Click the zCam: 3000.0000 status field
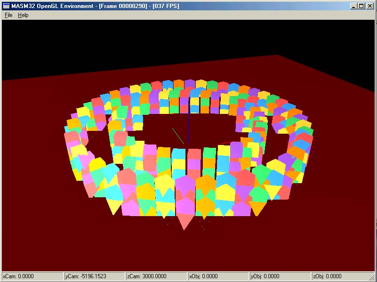Screen dimensions: 377x282 coord(156,276)
